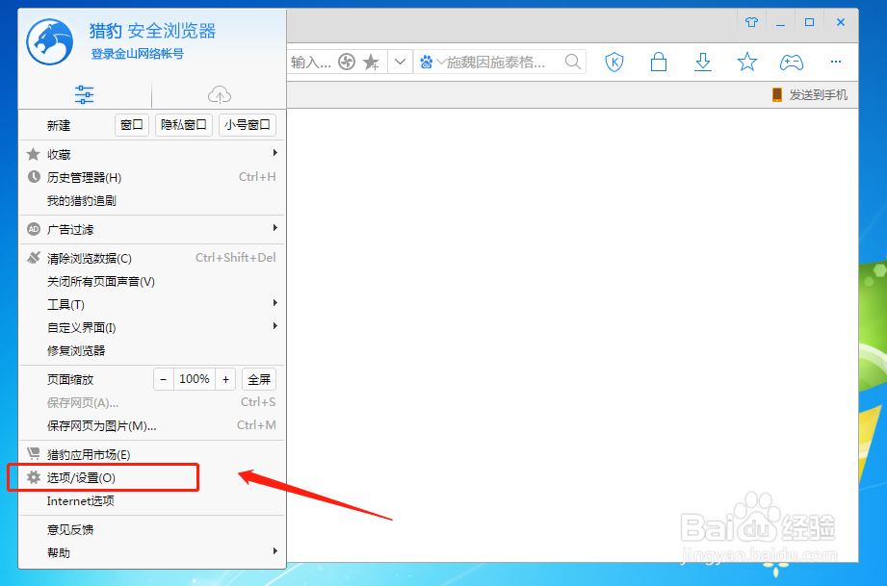Click the 100% zoom value
This screenshot has height=586, width=887.
click(x=195, y=379)
